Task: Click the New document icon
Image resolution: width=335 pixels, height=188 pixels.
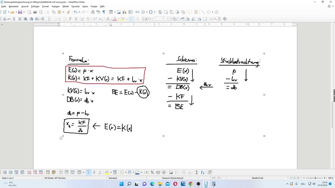Action: coord(5,12)
